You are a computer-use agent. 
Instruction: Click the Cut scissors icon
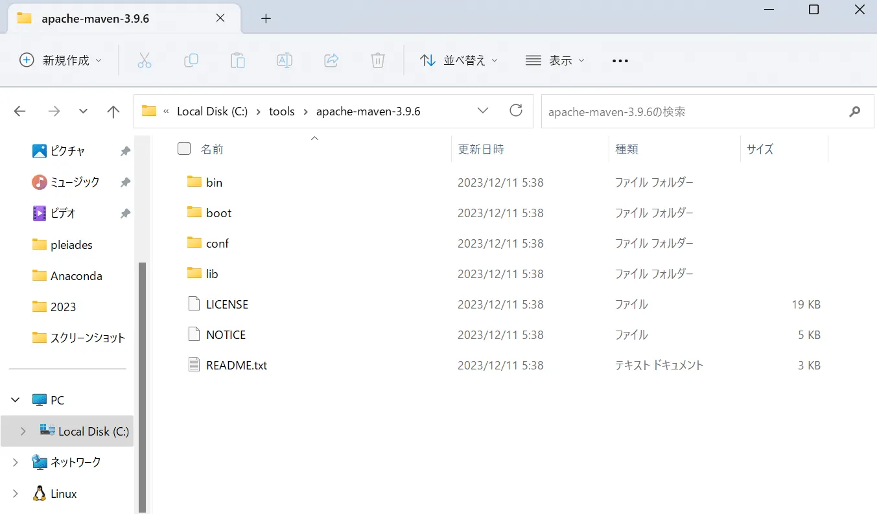pos(144,60)
